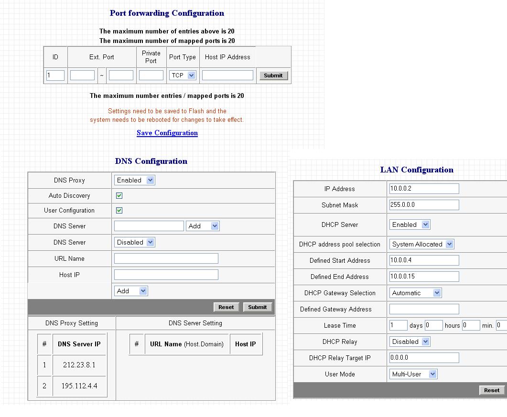The image size is (507, 417).
Task: Open the Port Type TCP dropdown
Action: pos(183,75)
